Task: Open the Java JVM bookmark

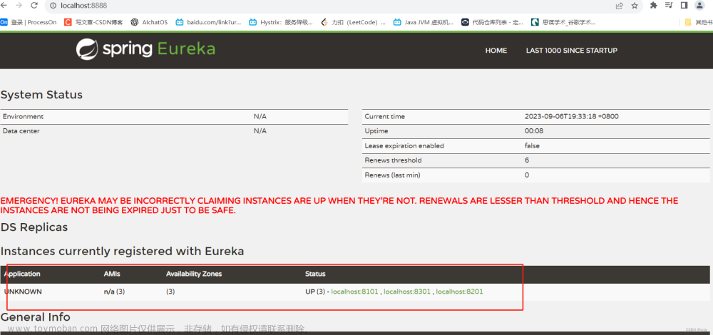Action: point(424,22)
